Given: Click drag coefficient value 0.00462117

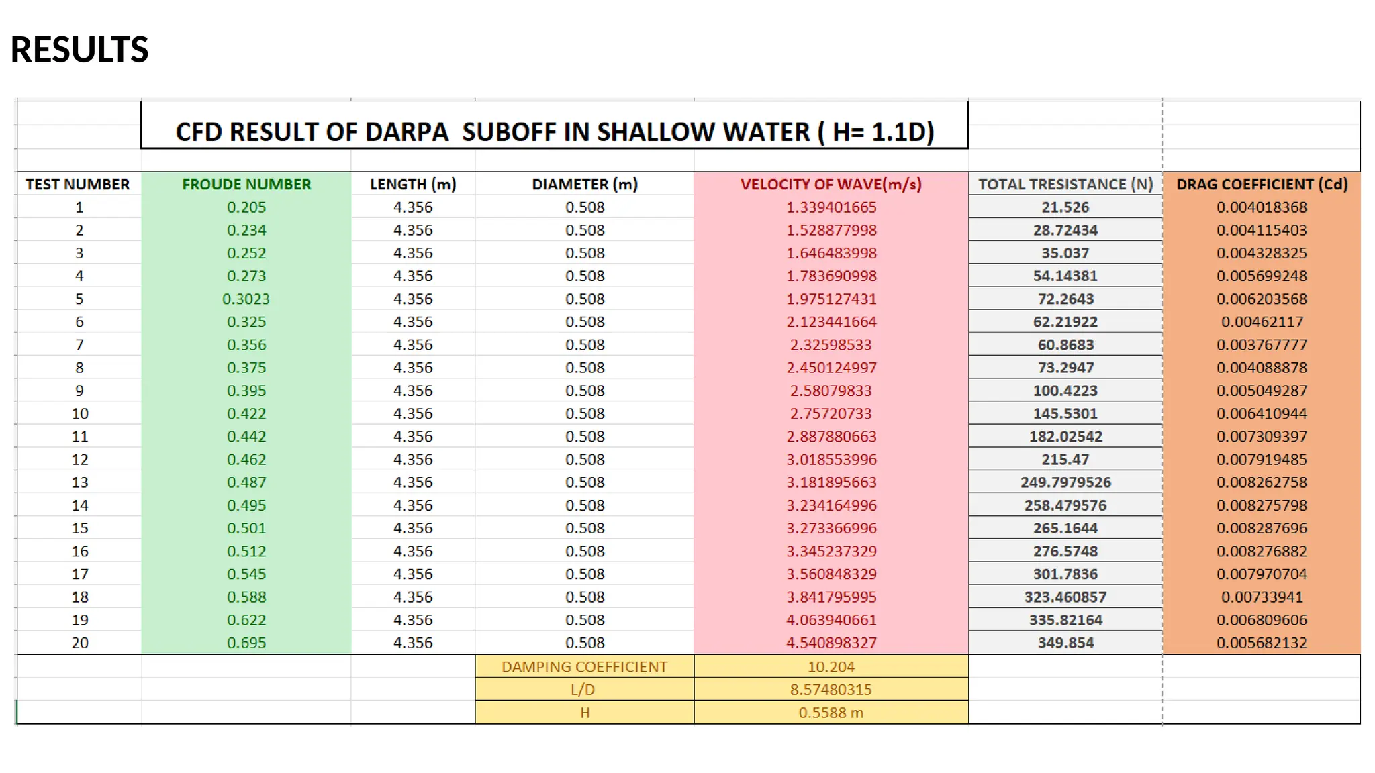Looking at the screenshot, I should [1262, 322].
